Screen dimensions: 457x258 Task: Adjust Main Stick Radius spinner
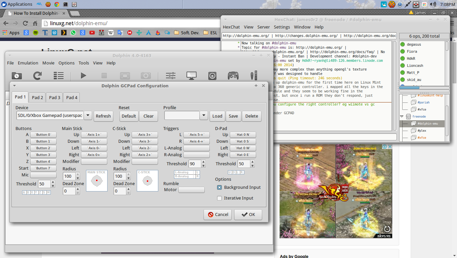[x=72, y=176]
